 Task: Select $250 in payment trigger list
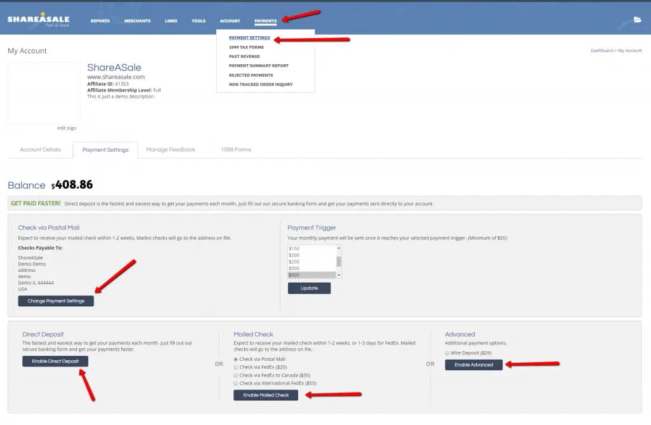(x=312, y=262)
